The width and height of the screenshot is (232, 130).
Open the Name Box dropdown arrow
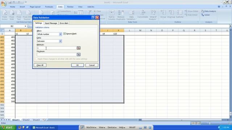(25, 26)
